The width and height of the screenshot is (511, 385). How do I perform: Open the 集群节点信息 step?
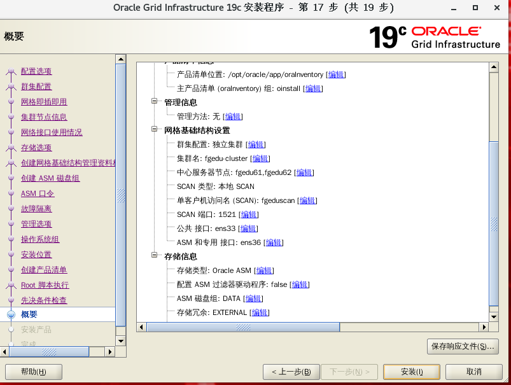[x=44, y=117]
